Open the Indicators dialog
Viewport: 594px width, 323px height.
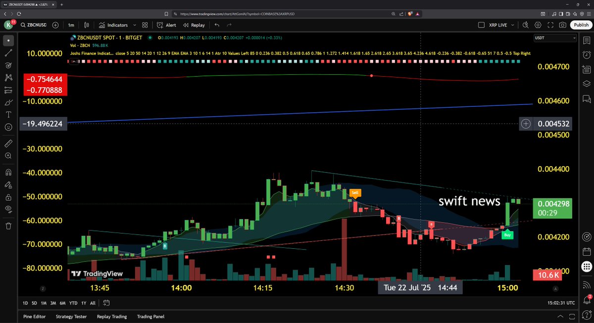113,25
